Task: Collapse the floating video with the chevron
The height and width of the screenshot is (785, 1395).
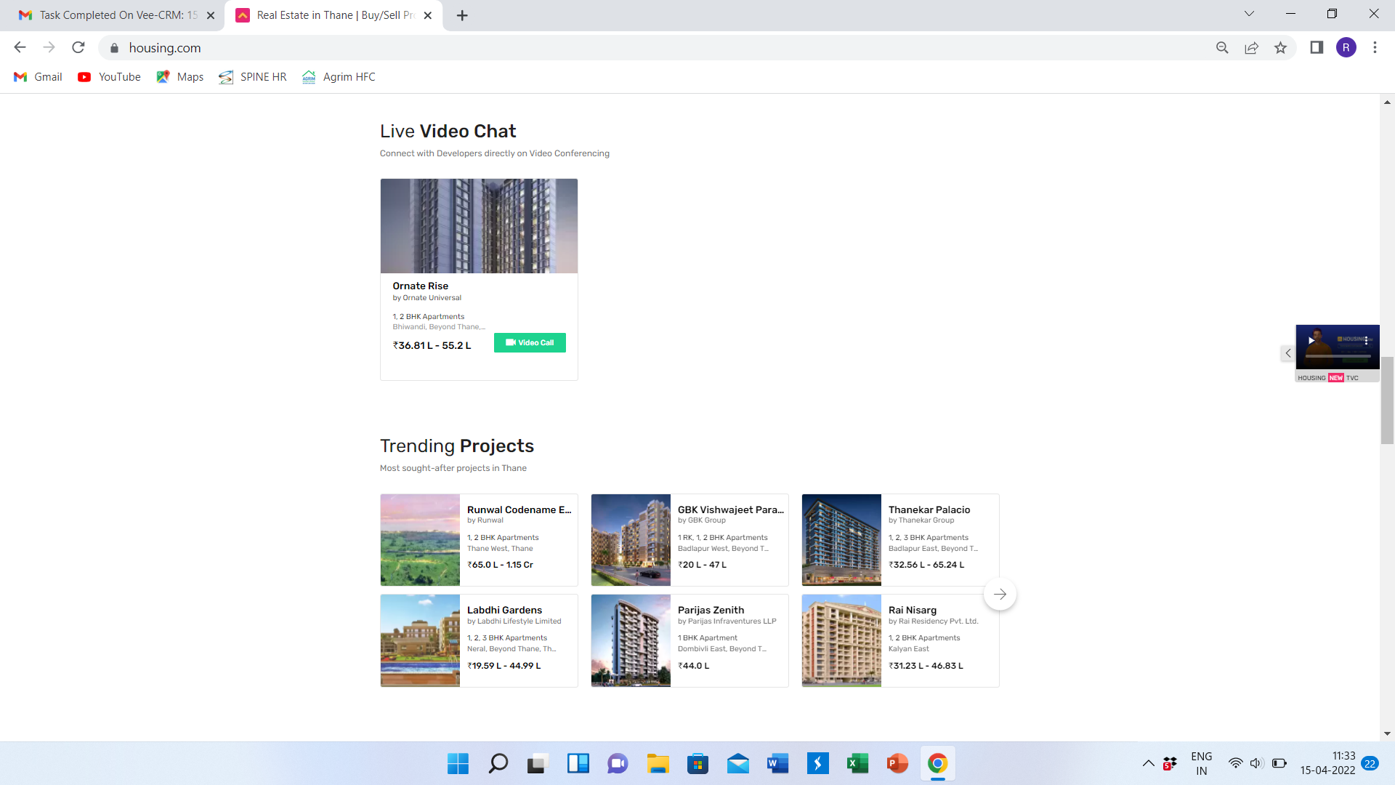Action: pyautogui.click(x=1287, y=353)
